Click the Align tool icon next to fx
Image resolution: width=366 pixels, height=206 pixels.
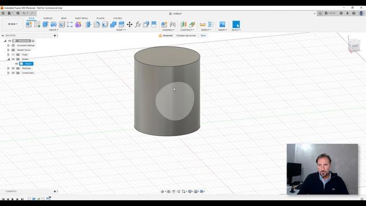coord(146,25)
